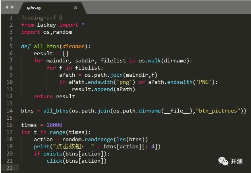Click the randrange call on line 18
This screenshot has height=173, width=251.
(99, 139)
